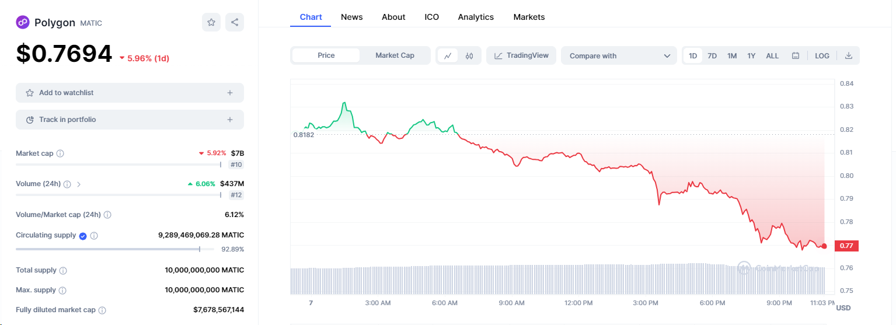
Task: Click the $7B market cap value
Action: click(x=238, y=153)
